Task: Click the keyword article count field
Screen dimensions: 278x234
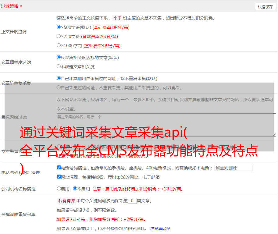Action: [132, 201]
